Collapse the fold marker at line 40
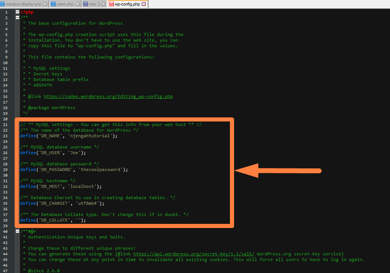Viewport: 390px width, 273px height. (17, 231)
